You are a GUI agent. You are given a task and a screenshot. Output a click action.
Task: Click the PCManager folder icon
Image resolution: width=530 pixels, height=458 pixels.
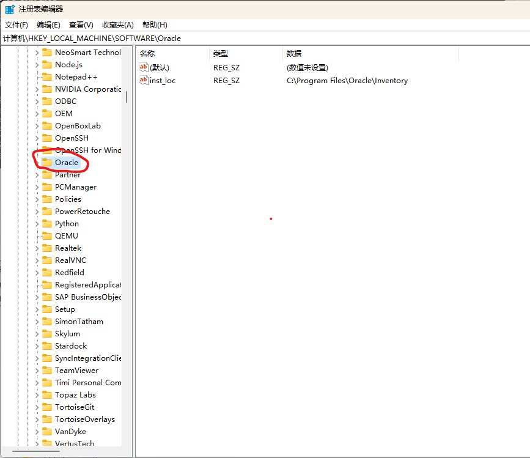click(47, 187)
